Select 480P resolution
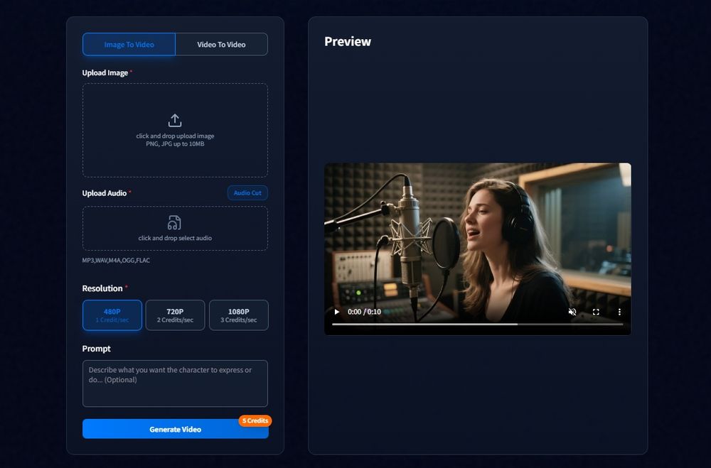Image resolution: width=711 pixels, height=468 pixels. [112, 315]
